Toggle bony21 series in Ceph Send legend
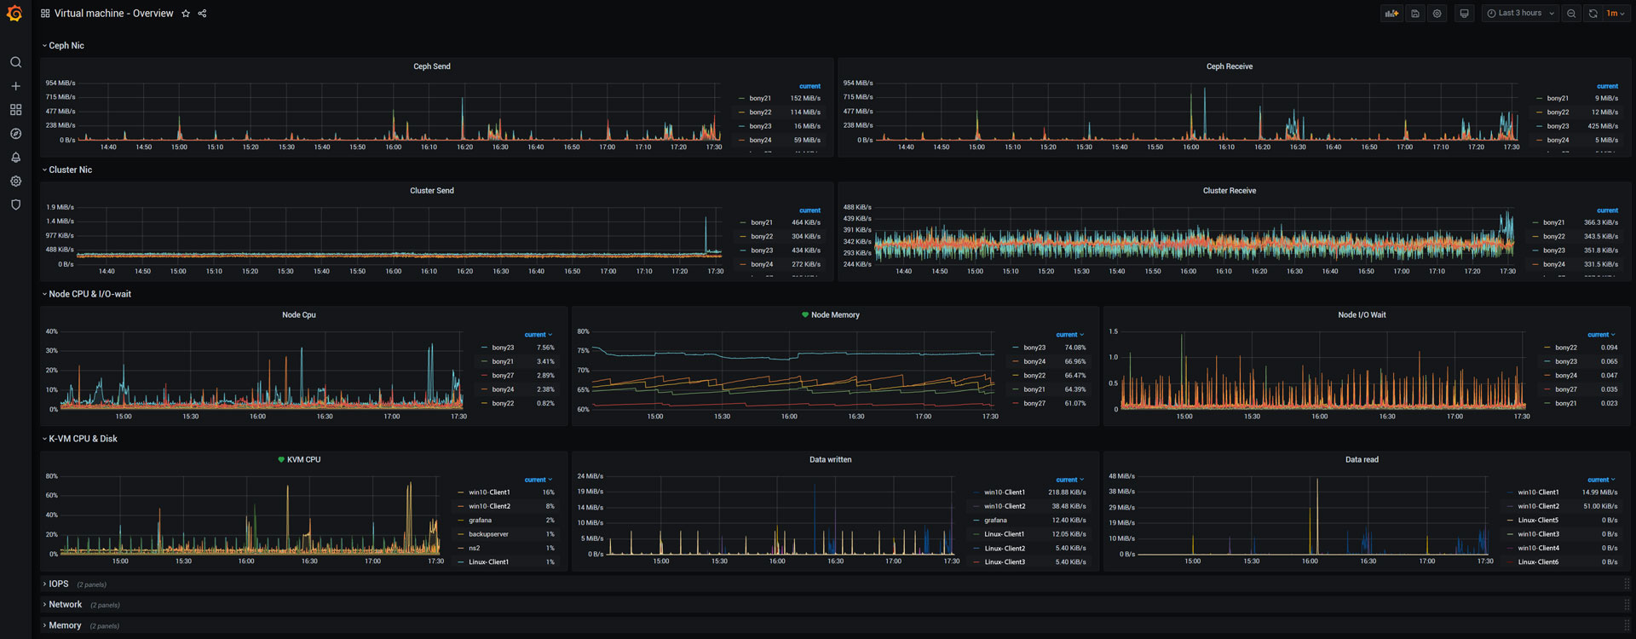 (760, 99)
